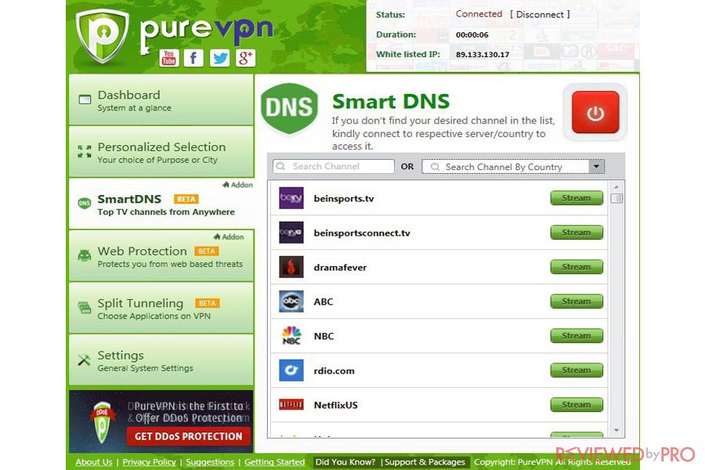
Task: Click the dramafever flame logo
Action: 291,267
